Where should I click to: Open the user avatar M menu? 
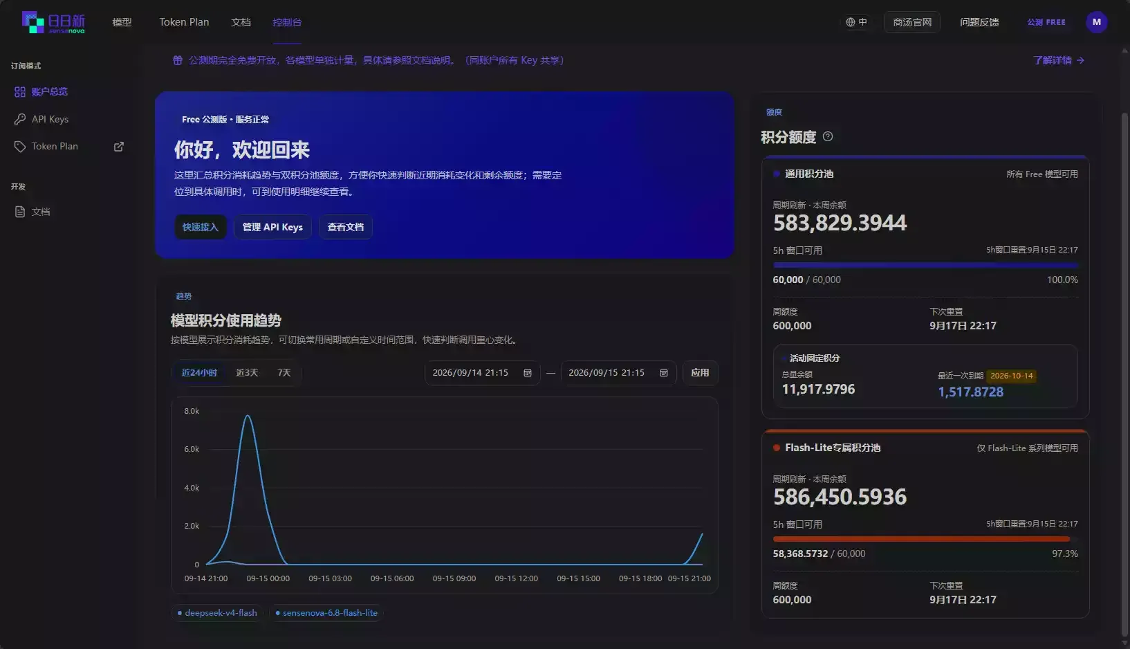click(1096, 22)
